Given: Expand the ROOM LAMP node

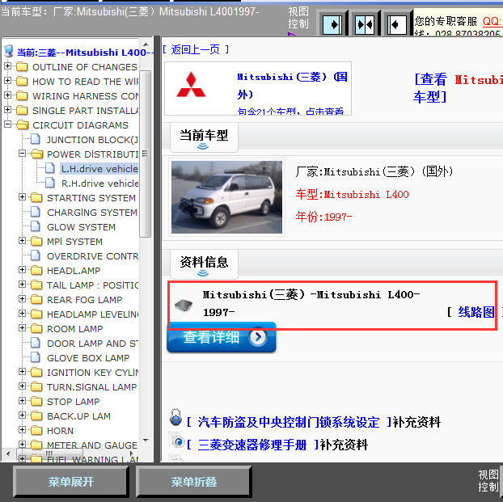Looking at the screenshot, I should 22,327.
